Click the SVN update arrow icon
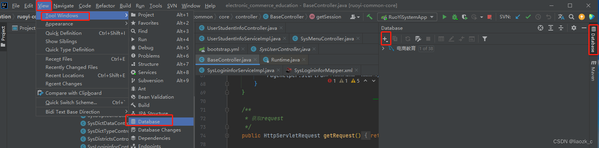Screen dimensions: 599x148 (x=518, y=17)
